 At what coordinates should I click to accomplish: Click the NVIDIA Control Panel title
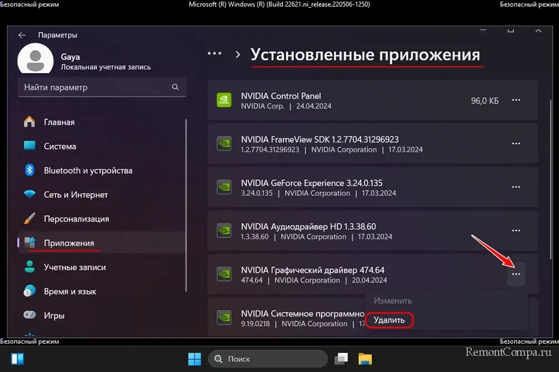point(281,96)
